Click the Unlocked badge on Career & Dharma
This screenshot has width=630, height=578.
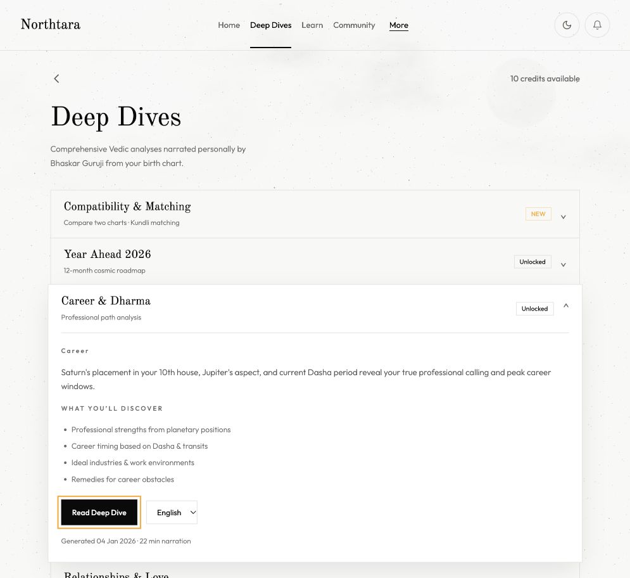(x=534, y=309)
